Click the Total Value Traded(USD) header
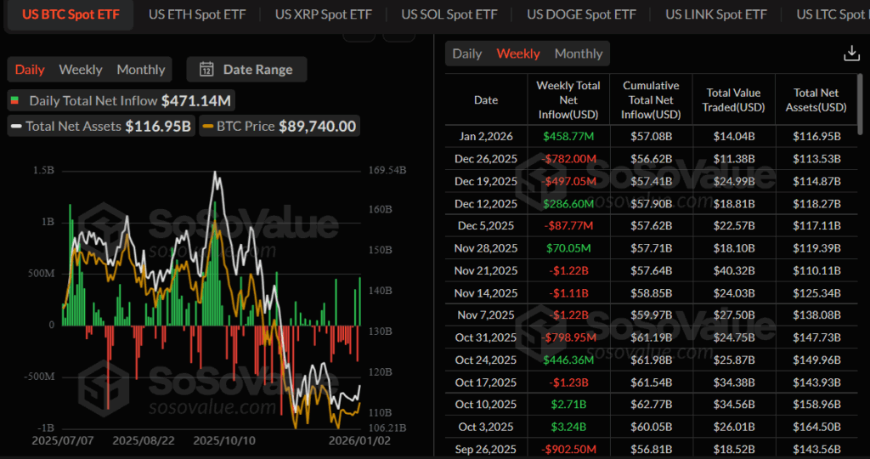 (733, 100)
